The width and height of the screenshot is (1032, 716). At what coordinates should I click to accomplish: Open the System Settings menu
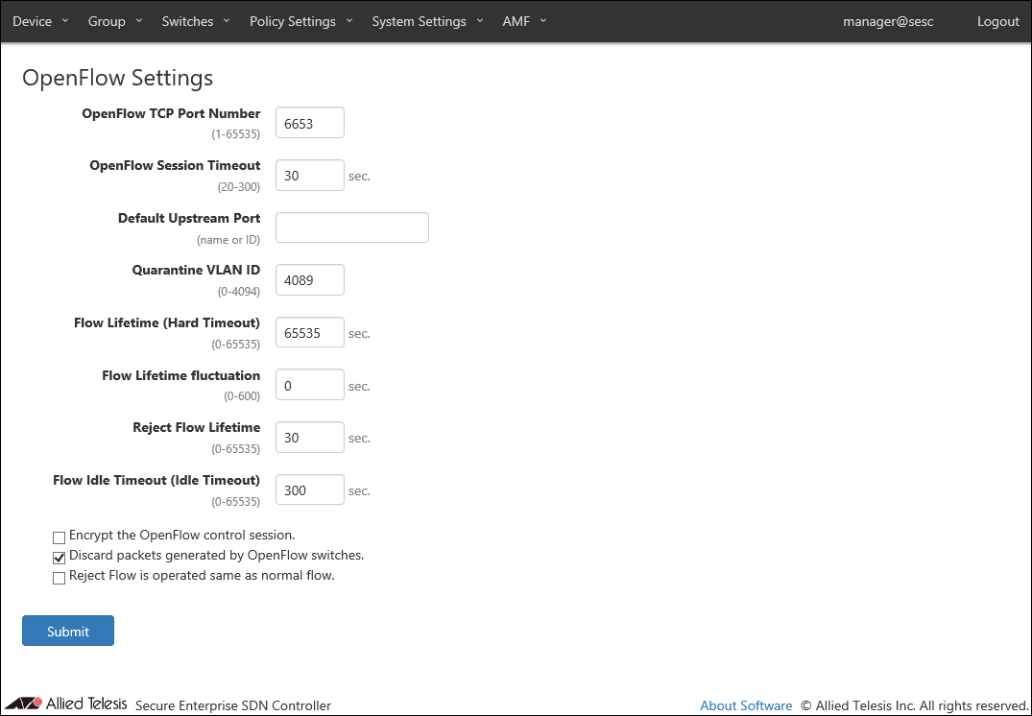[x=426, y=21]
